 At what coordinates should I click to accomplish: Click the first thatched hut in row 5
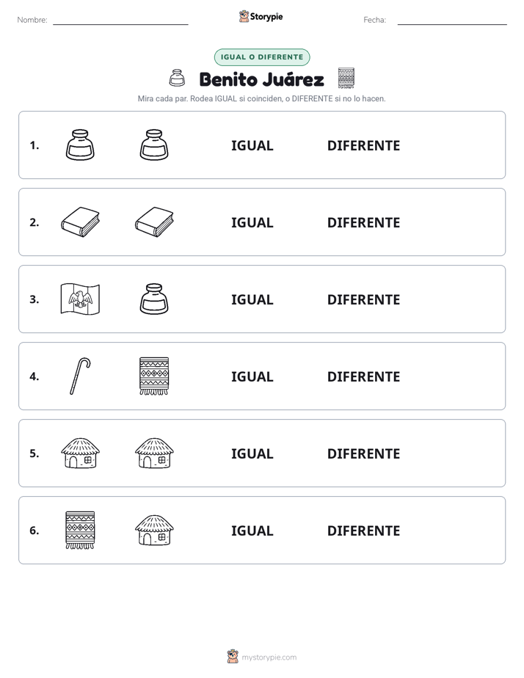(80, 453)
